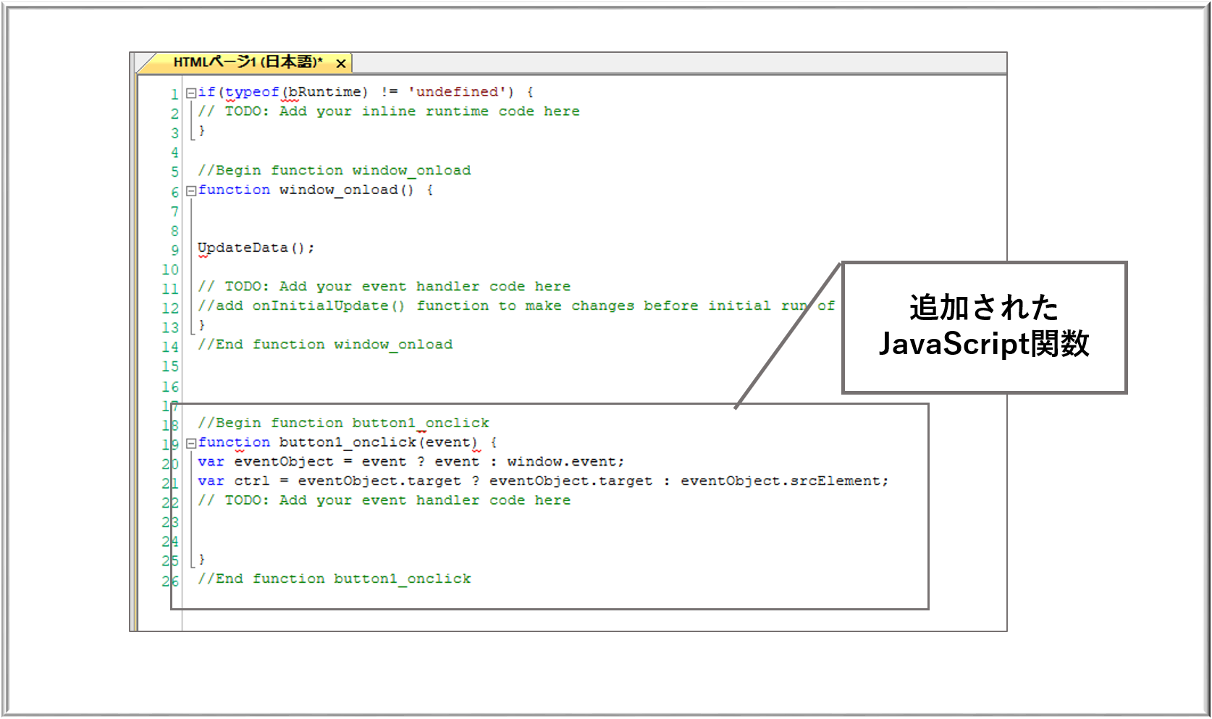Click the //Begin function button1_onclick comment
This screenshot has width=1212, height=719.
tap(343, 423)
